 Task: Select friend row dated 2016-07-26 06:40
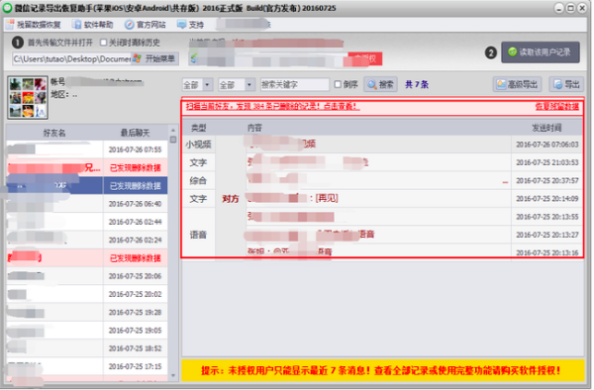click(x=87, y=204)
